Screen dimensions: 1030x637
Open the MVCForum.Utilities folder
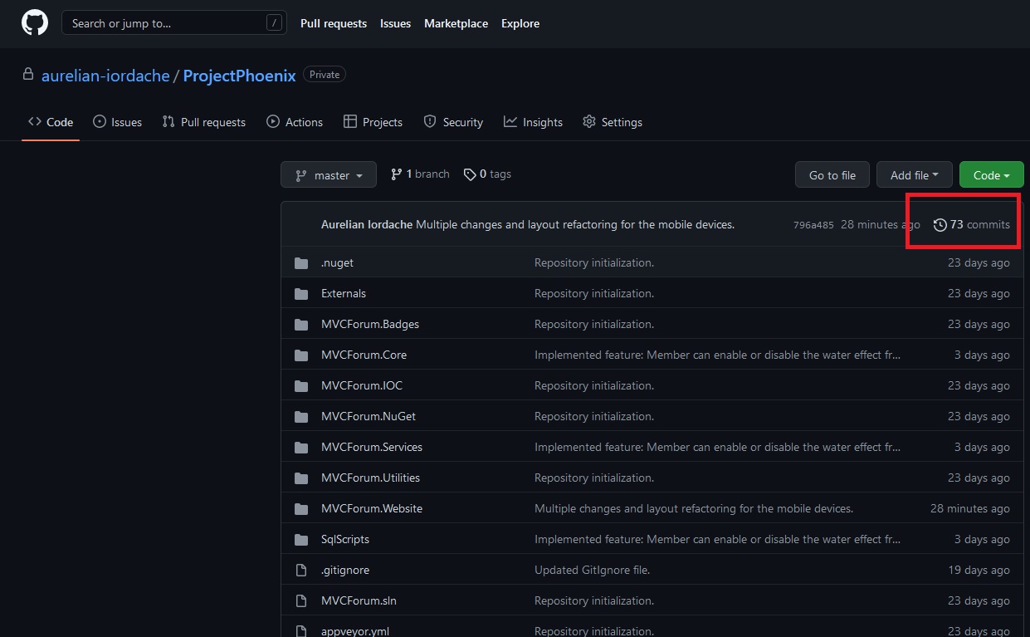370,478
